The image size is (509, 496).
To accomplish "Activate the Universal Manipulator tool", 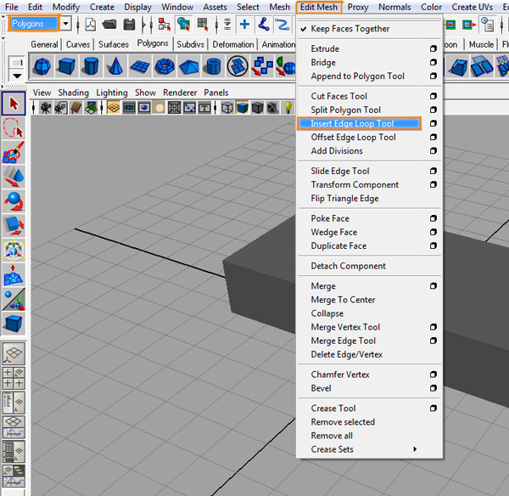I will point(14,251).
